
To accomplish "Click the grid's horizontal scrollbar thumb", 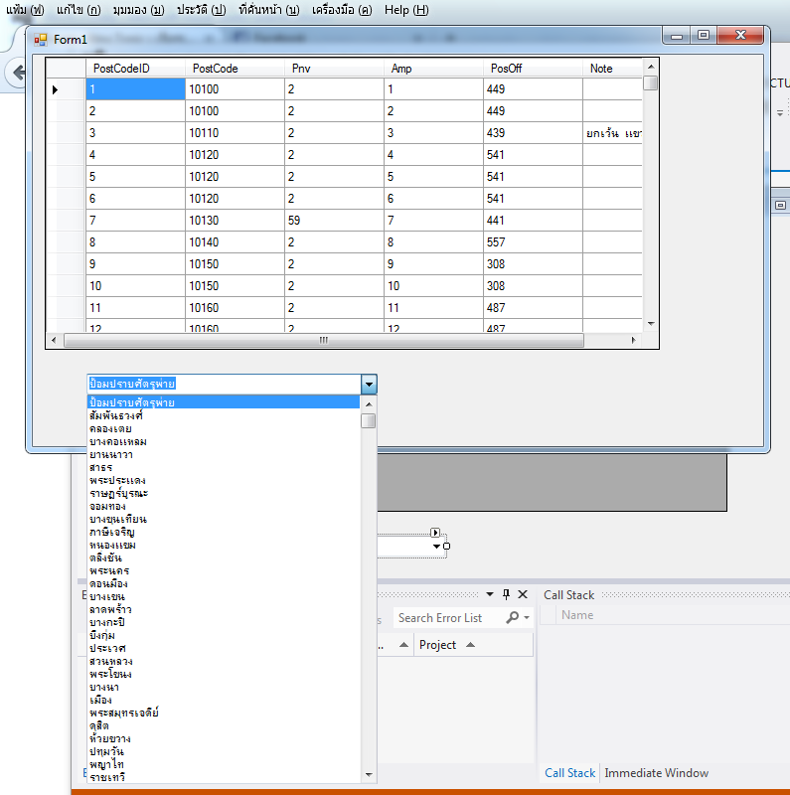I will click(323, 341).
